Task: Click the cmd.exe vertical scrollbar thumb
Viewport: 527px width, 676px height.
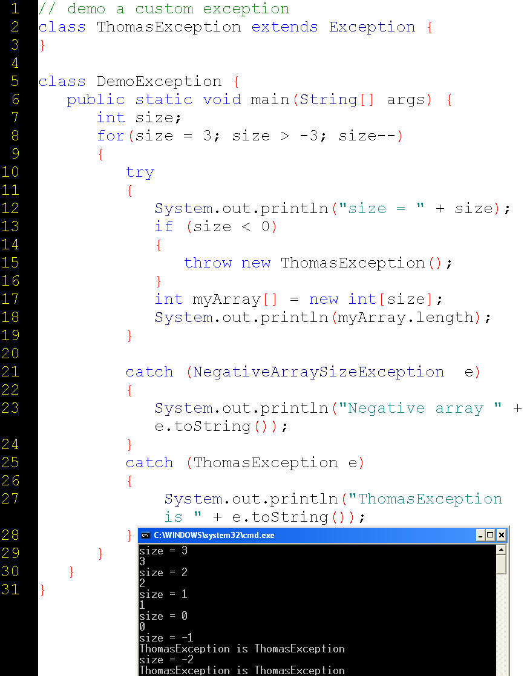Action: [x=501, y=564]
